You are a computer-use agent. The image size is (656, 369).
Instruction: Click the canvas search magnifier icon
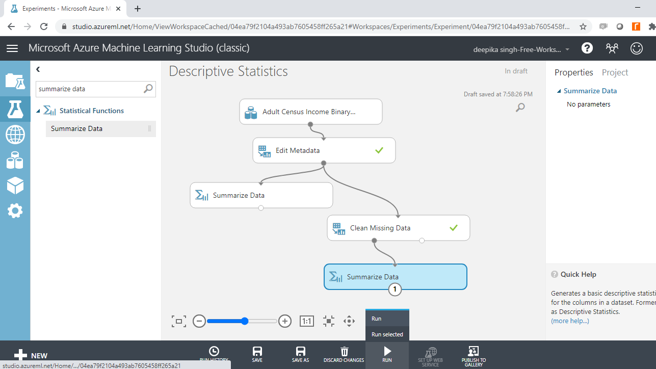click(520, 108)
